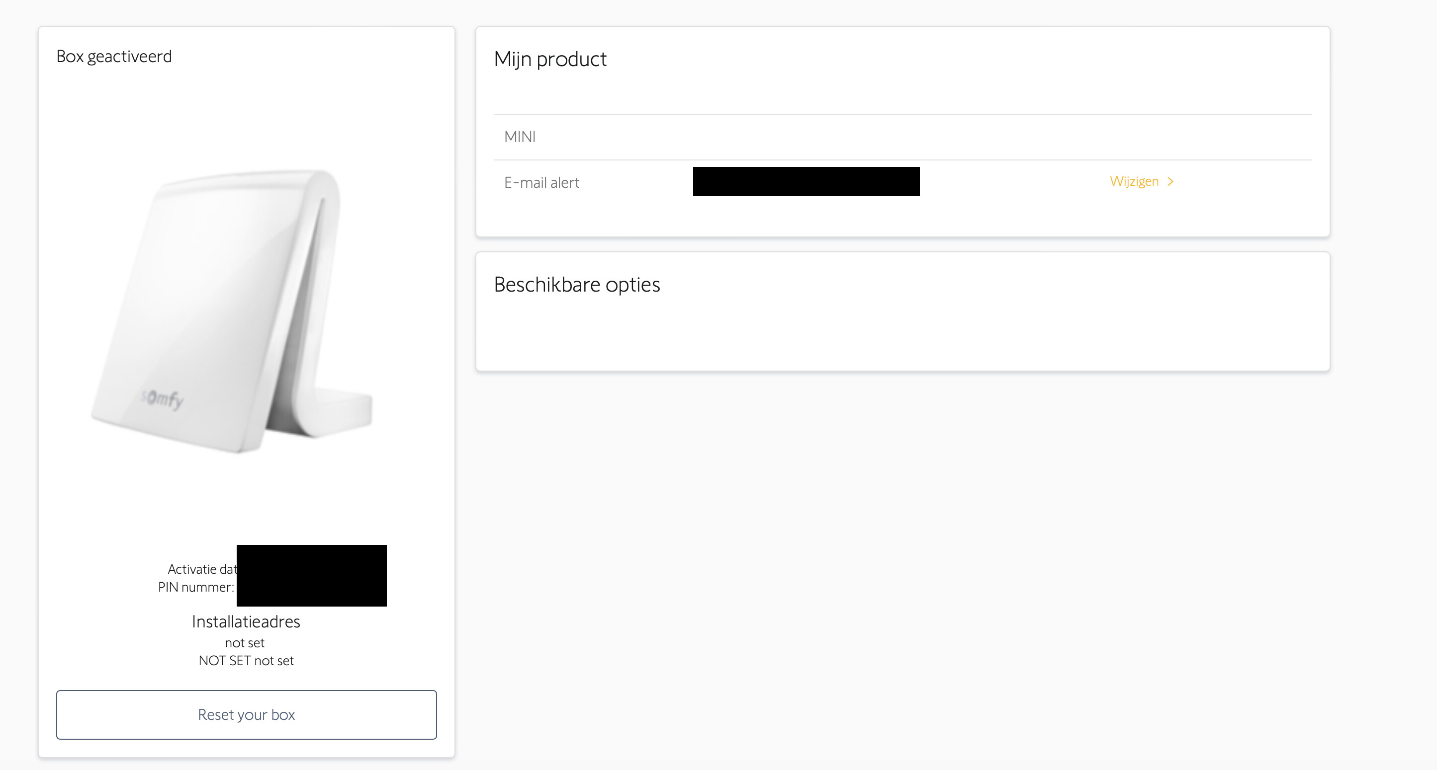This screenshot has width=1437, height=770.
Task: Click the lowercase 'not set' address line
Action: coord(244,643)
